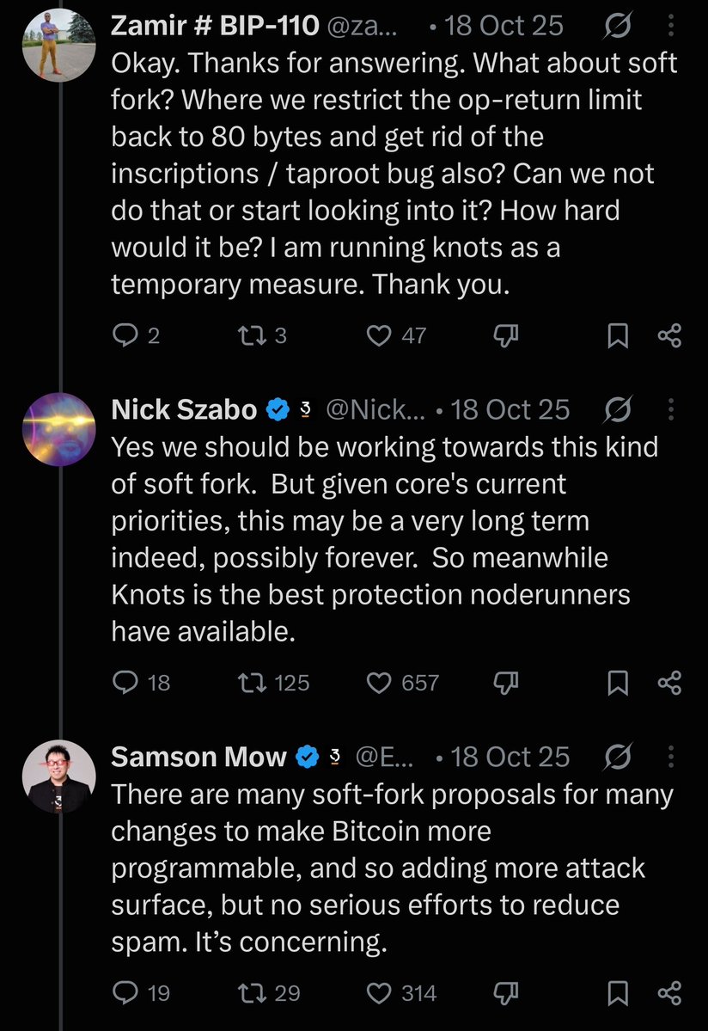
Task: Open replies on Zamir's tweet with 2 comments
Action: (x=124, y=335)
